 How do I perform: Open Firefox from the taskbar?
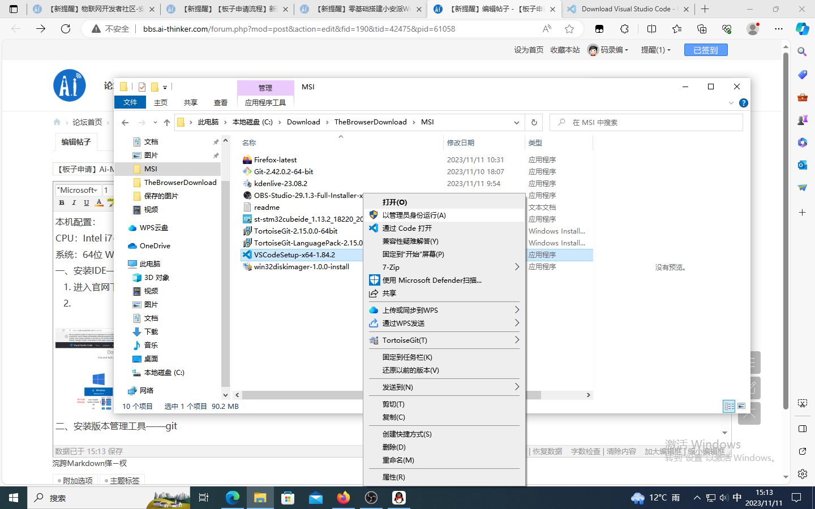pyautogui.click(x=344, y=498)
